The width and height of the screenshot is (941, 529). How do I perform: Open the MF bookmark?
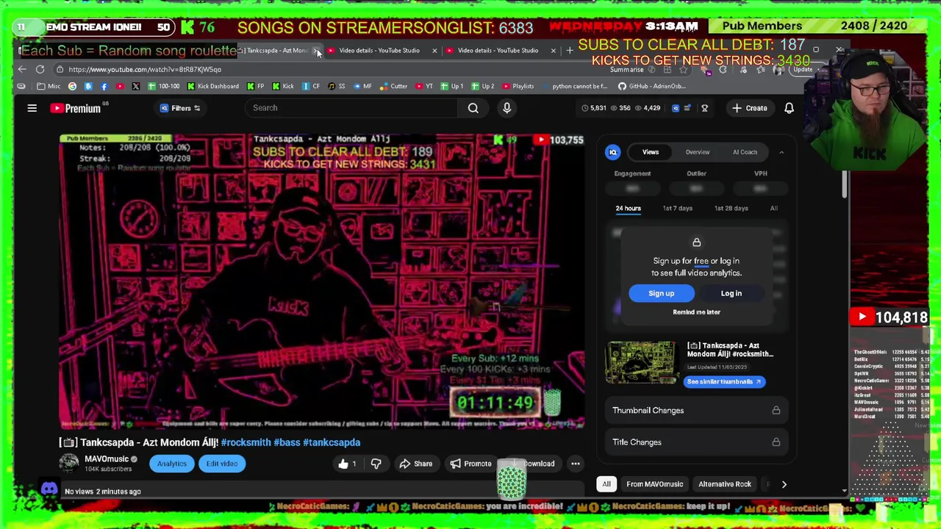362,86
